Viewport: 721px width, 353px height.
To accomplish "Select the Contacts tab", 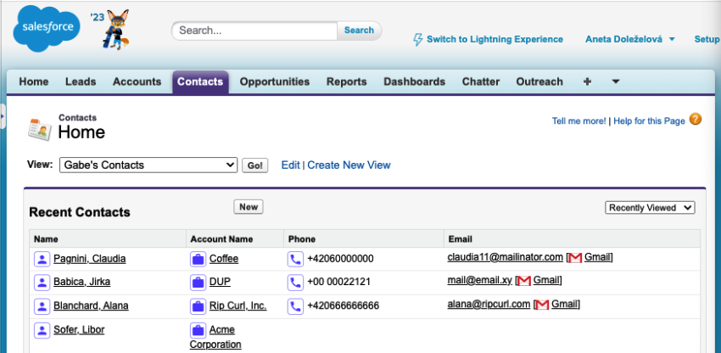I will [200, 82].
